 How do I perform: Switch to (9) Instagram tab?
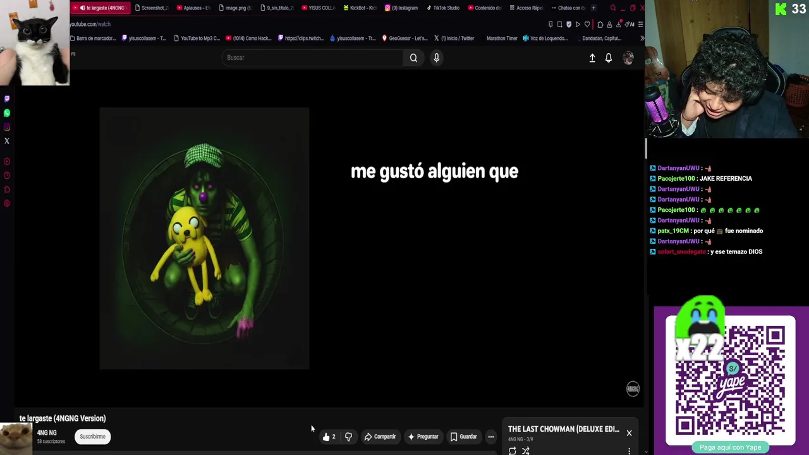(401, 8)
